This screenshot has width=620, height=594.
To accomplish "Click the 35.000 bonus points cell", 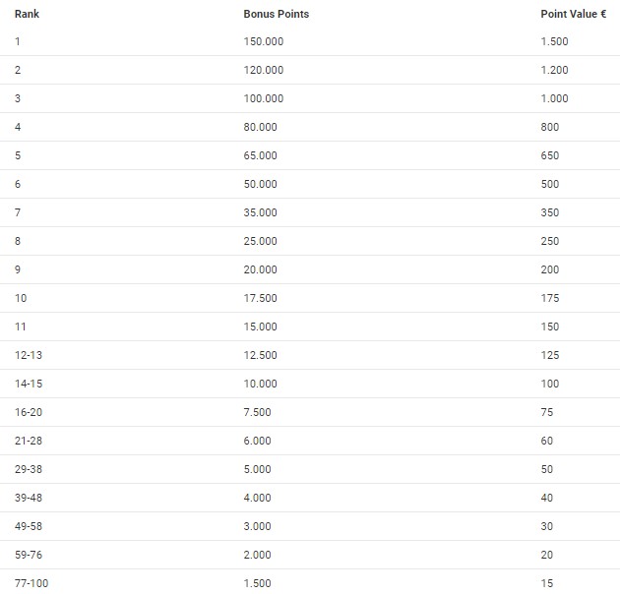I will tap(260, 212).
